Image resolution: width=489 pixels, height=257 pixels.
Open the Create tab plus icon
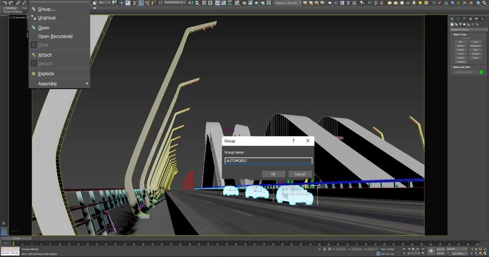(452, 19)
